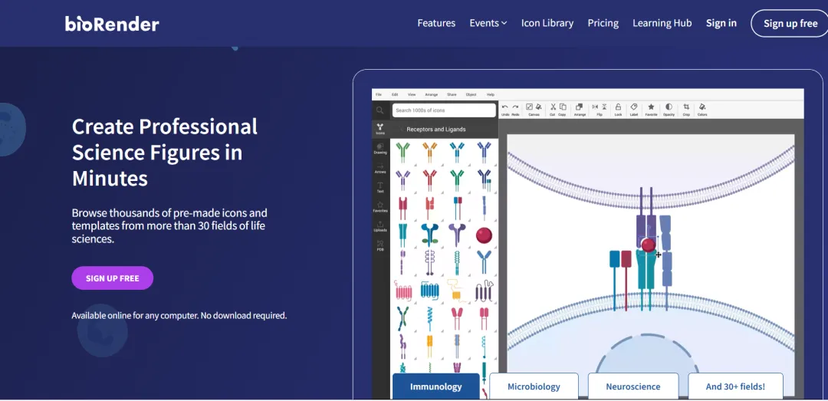Toggle the Lock tool
This screenshot has width=828, height=401.
pos(618,109)
